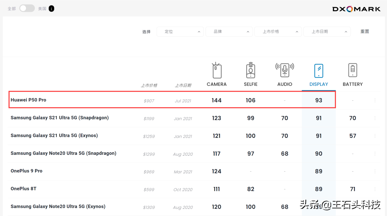Open more-options dots for S21 Ultra Snapdragon
Viewport: 387px width, 216px height.
tap(375, 118)
